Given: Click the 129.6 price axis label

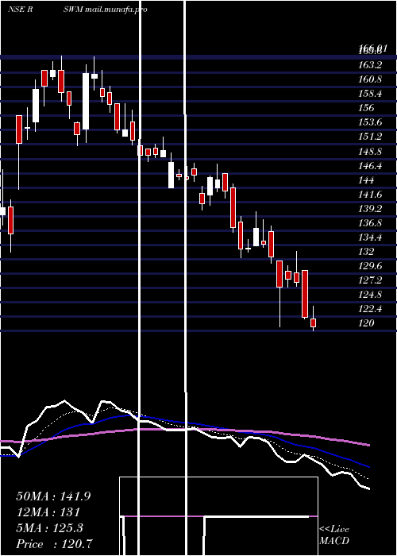Looking at the screenshot, I should click(x=370, y=266).
